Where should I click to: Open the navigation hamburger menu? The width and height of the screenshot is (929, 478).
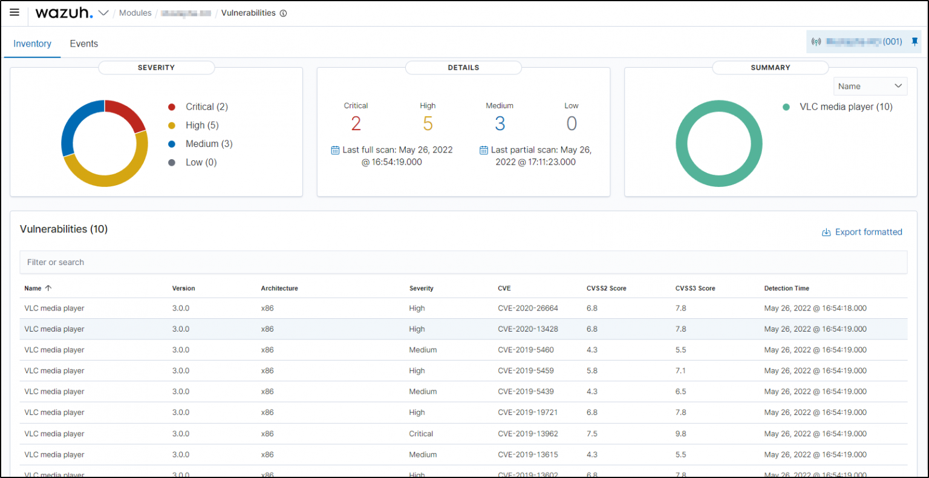click(x=15, y=12)
